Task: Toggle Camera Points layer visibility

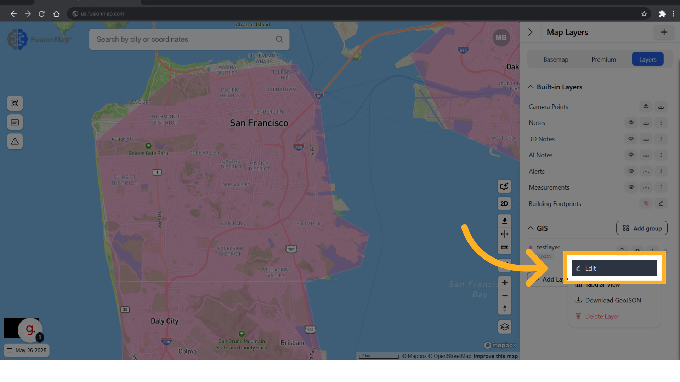Action: click(x=646, y=106)
